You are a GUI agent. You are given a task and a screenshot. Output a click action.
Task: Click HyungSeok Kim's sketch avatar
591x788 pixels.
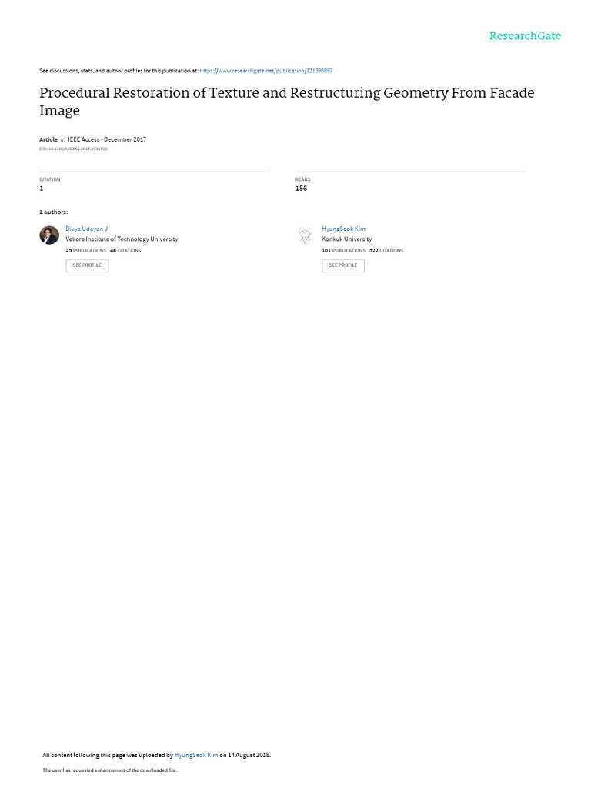click(x=305, y=235)
